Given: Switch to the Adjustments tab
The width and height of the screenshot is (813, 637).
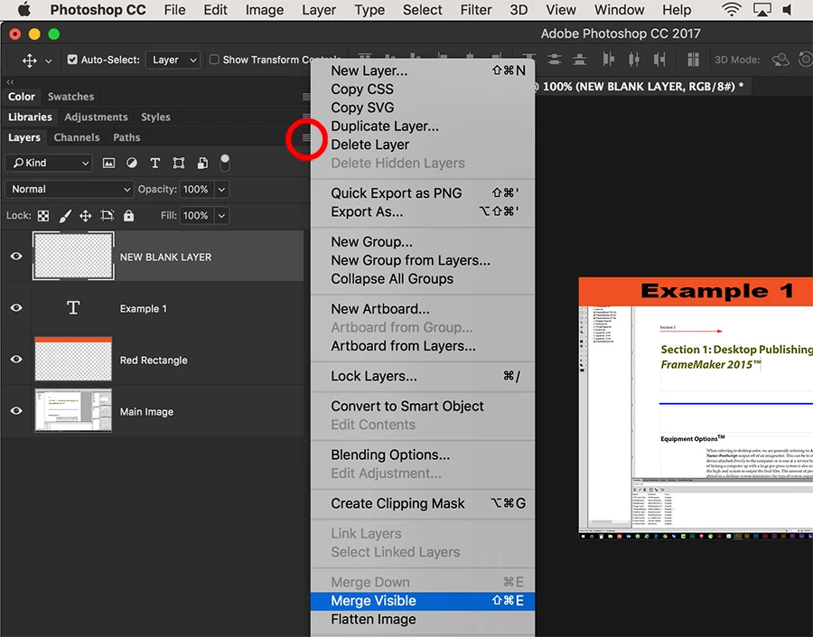Looking at the screenshot, I should coord(96,117).
